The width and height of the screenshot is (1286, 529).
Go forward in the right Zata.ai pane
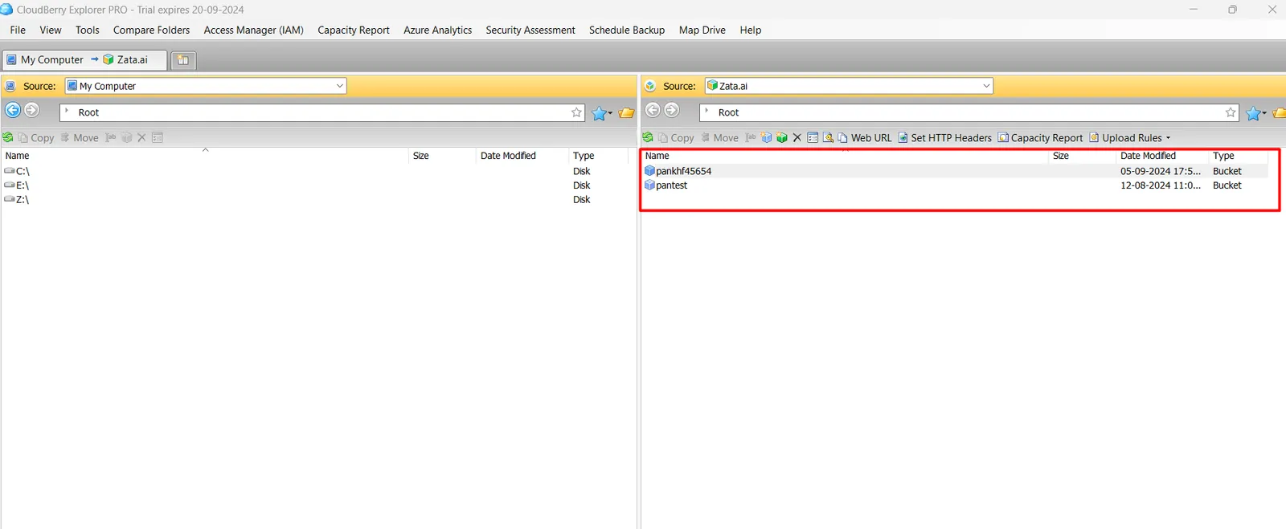pyautogui.click(x=672, y=111)
